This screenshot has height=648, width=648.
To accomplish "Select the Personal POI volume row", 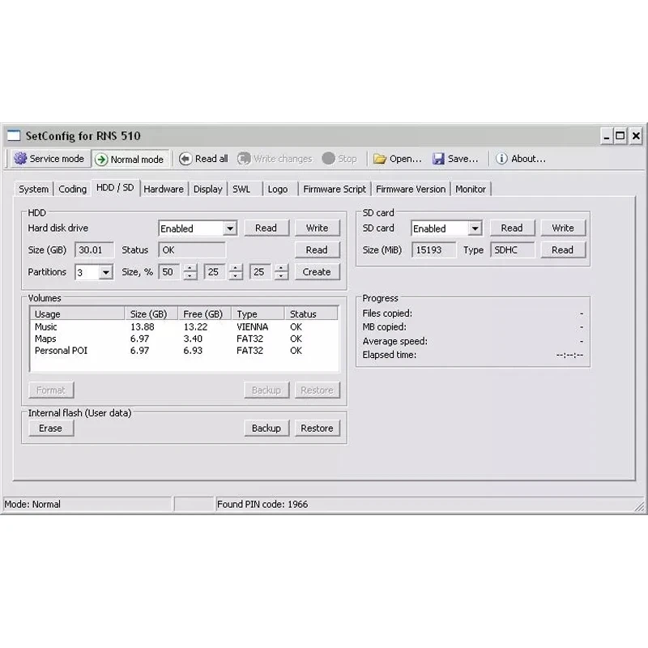I will [x=185, y=351].
